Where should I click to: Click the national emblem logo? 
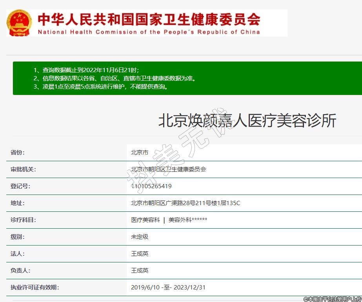click(19, 23)
